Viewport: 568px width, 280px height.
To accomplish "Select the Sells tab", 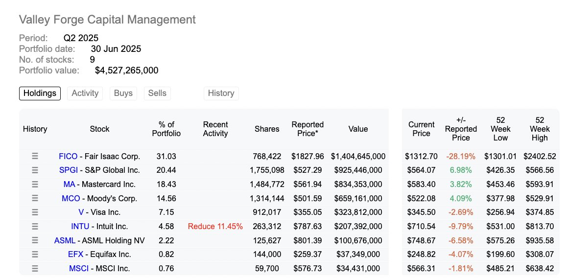I will 157,93.
